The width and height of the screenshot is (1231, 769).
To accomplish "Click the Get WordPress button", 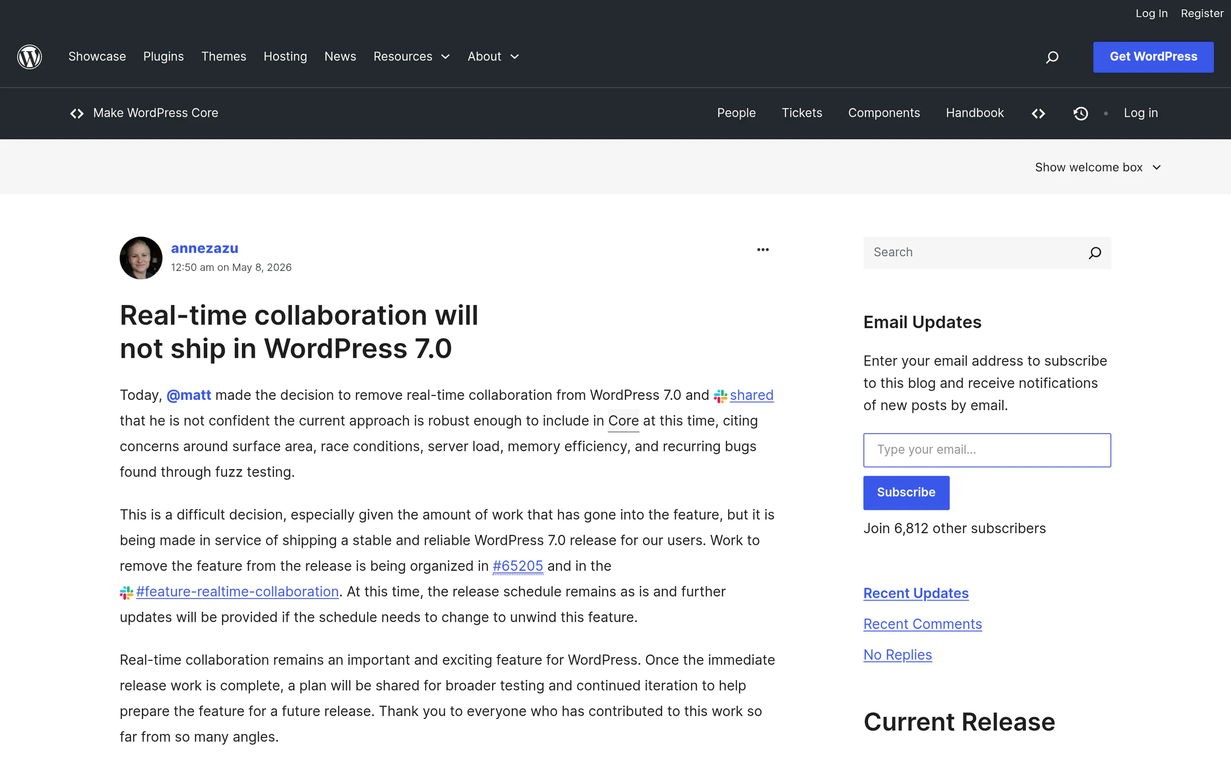I will coord(1153,57).
